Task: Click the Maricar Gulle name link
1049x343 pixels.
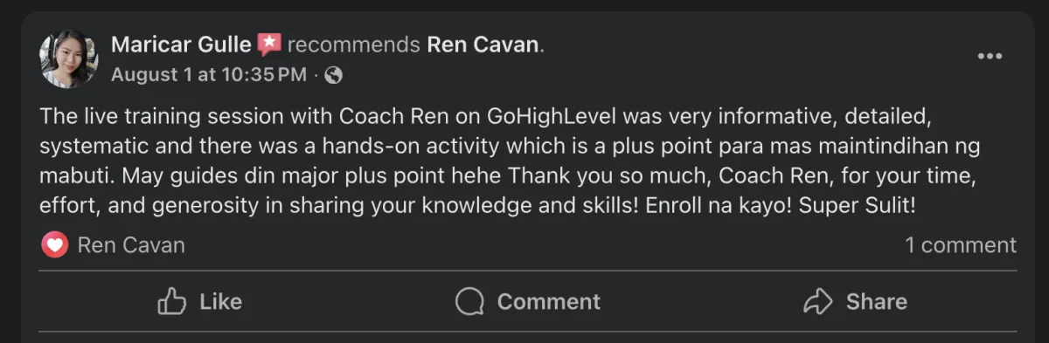Action: (181, 44)
